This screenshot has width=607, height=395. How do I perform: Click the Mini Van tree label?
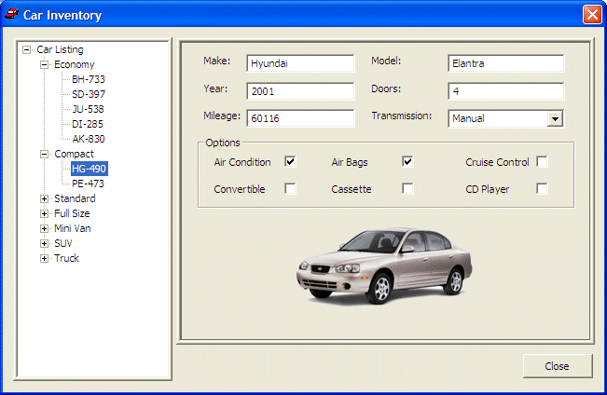point(73,228)
